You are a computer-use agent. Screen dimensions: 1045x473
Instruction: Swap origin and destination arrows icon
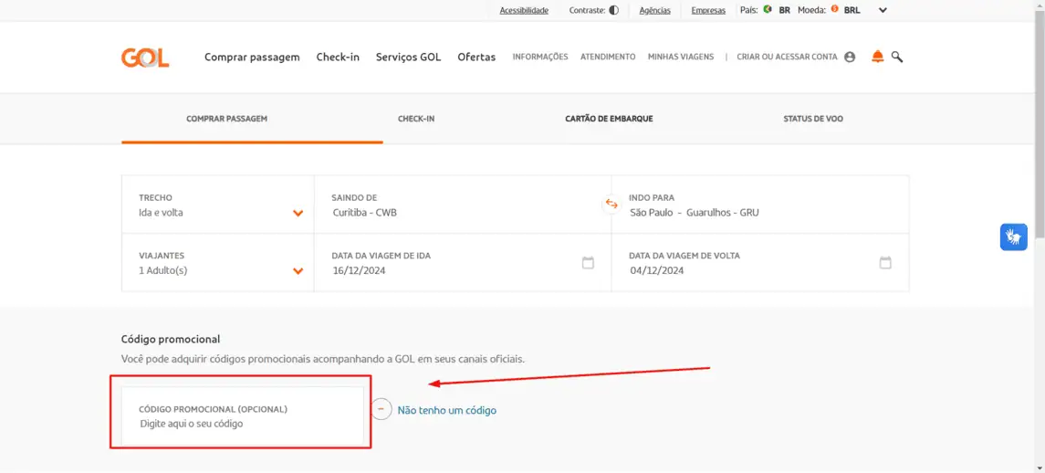click(x=611, y=205)
